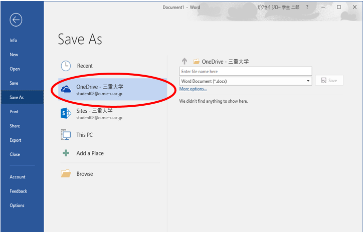Choose Add a Place text

click(90, 153)
